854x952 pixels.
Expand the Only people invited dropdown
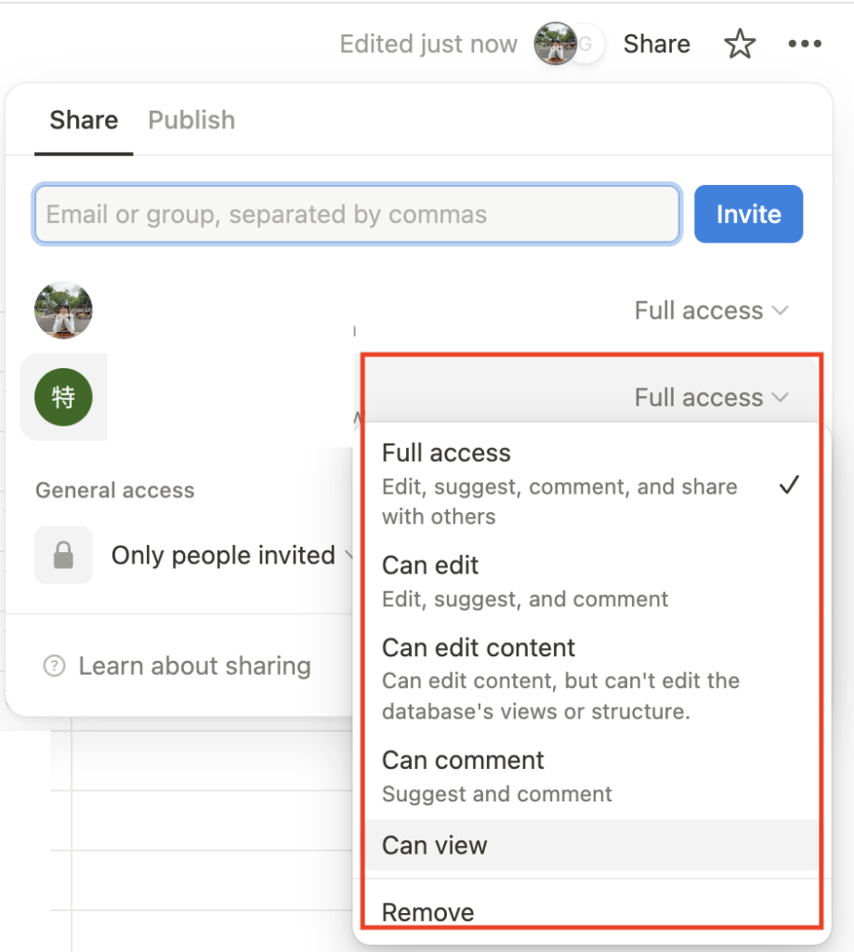click(x=232, y=555)
